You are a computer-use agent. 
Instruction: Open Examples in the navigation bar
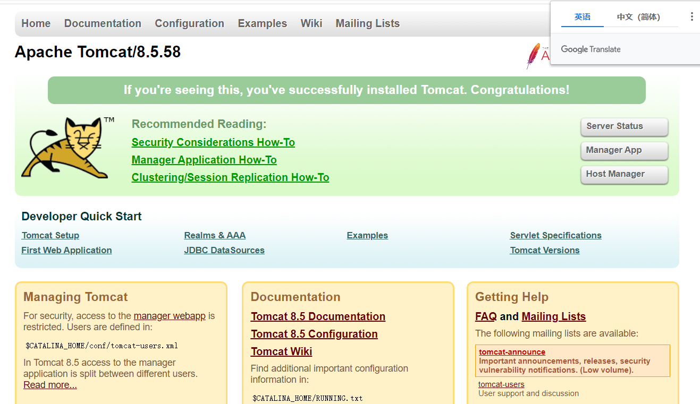click(x=263, y=23)
